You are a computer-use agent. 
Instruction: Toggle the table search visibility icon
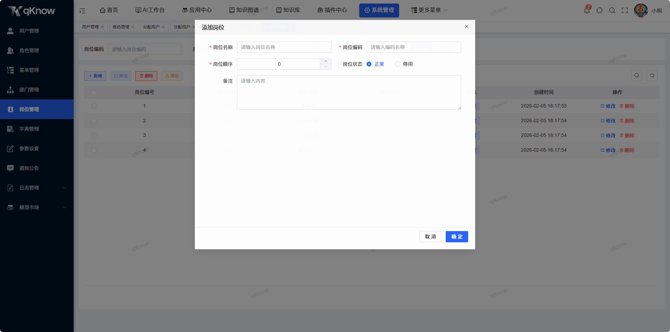(637, 75)
